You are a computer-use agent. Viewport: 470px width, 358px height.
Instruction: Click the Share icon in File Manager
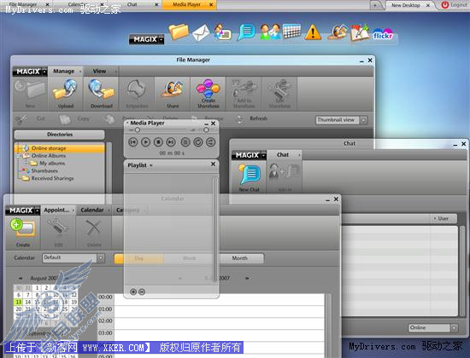(x=173, y=89)
